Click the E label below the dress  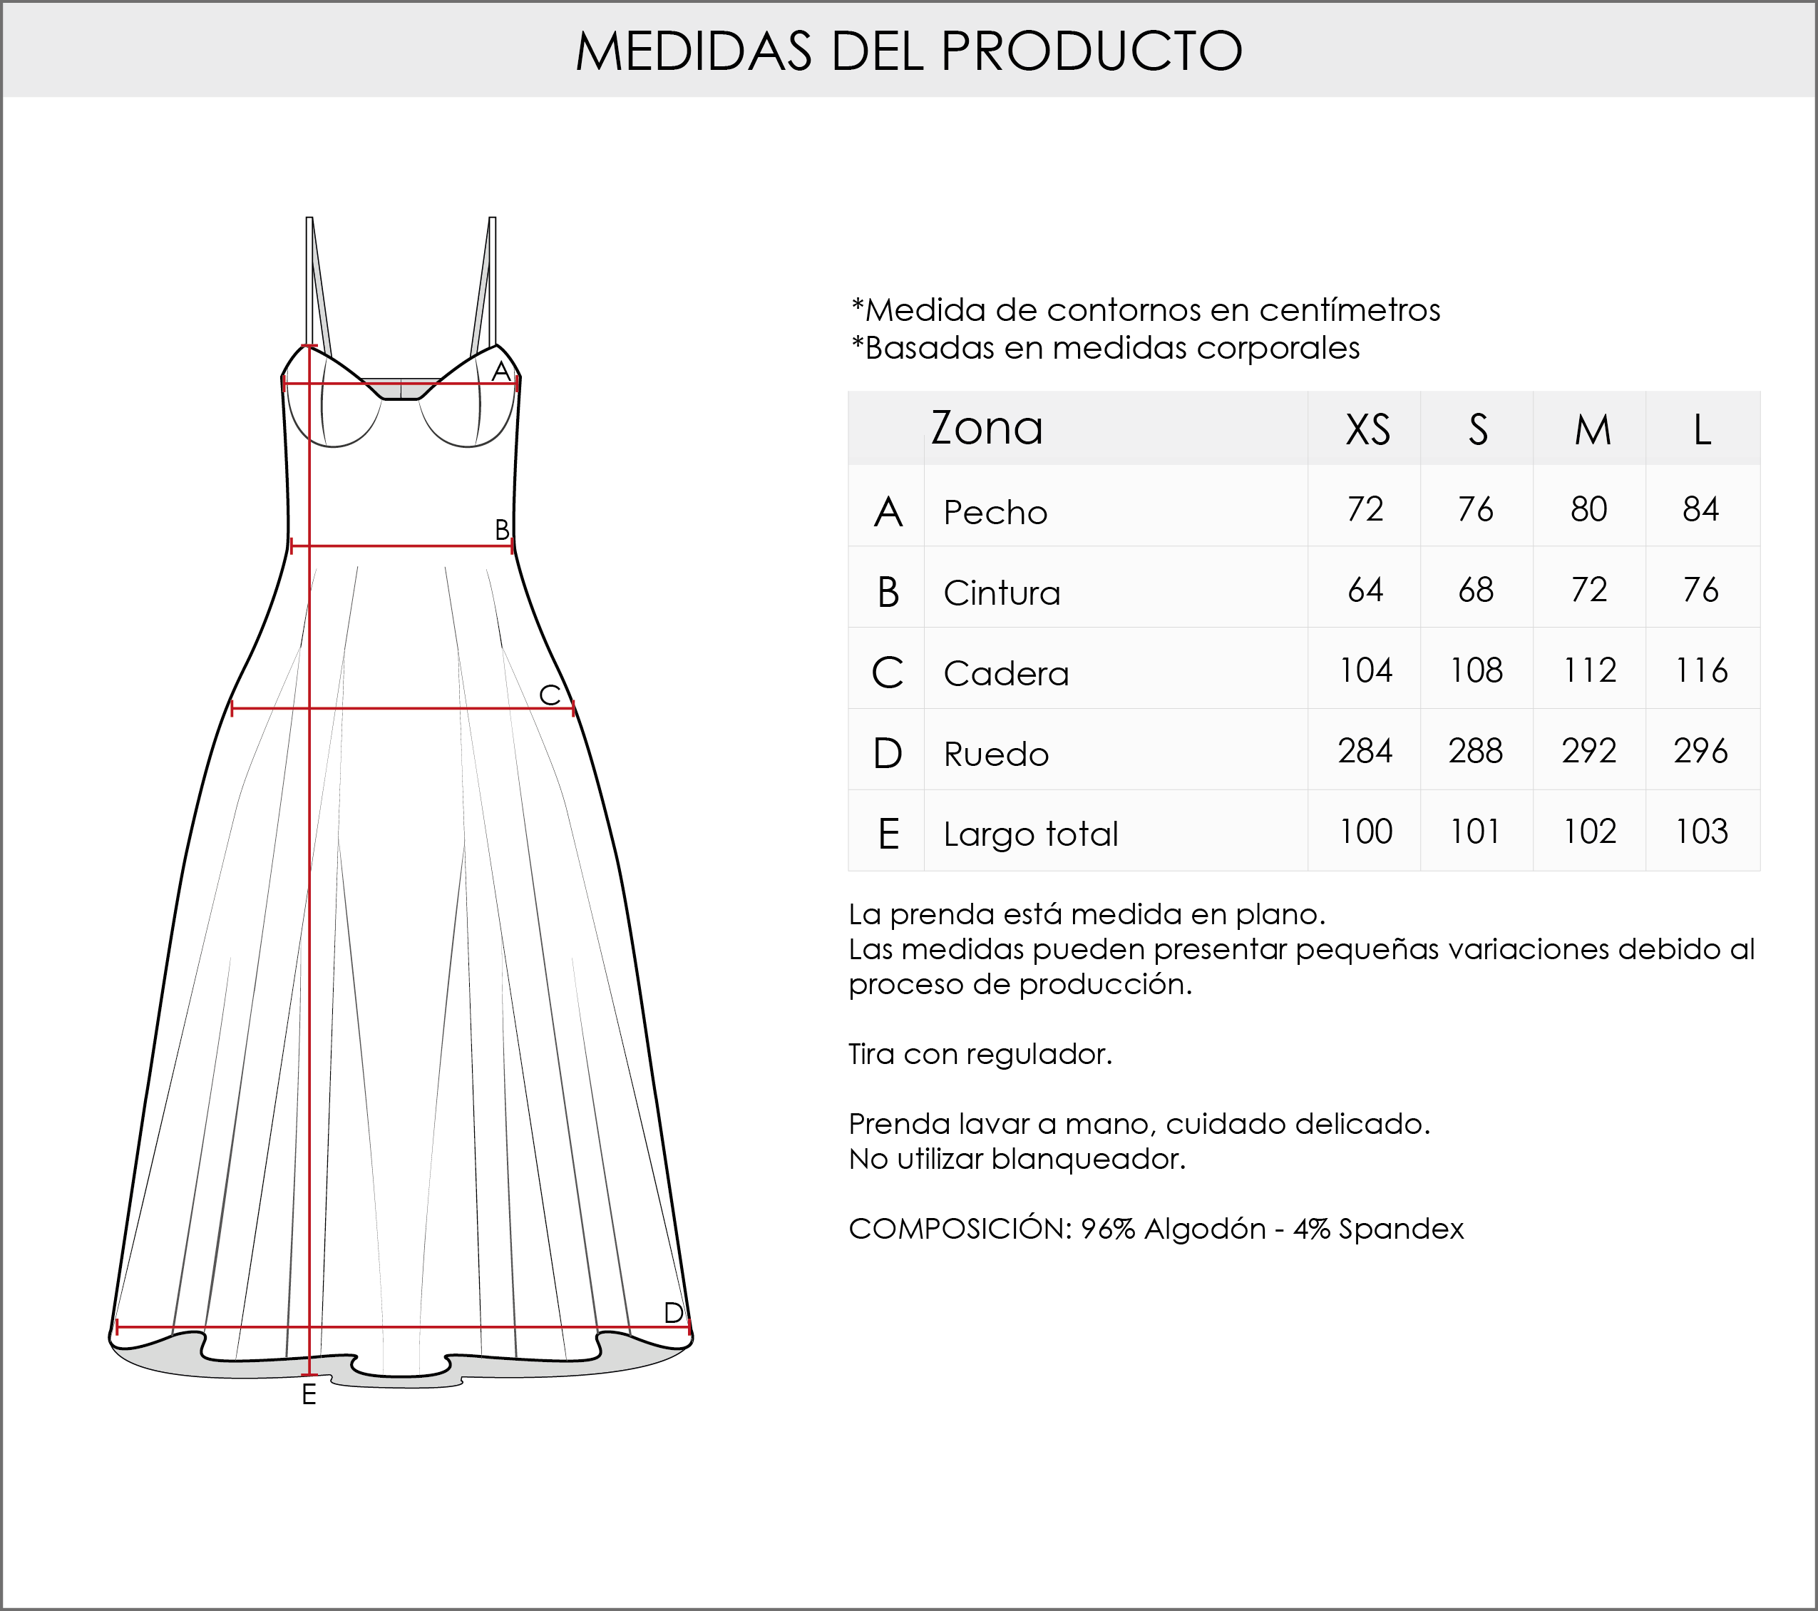coord(309,1395)
